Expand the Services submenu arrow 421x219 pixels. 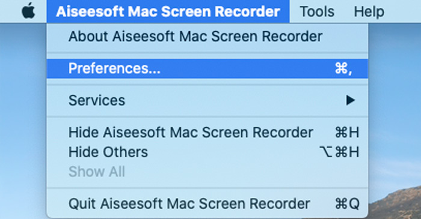click(351, 100)
